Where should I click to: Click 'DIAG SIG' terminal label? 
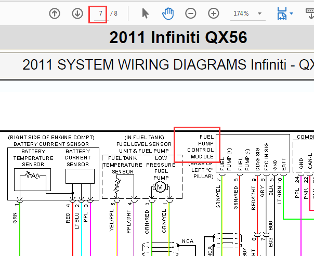257,159
